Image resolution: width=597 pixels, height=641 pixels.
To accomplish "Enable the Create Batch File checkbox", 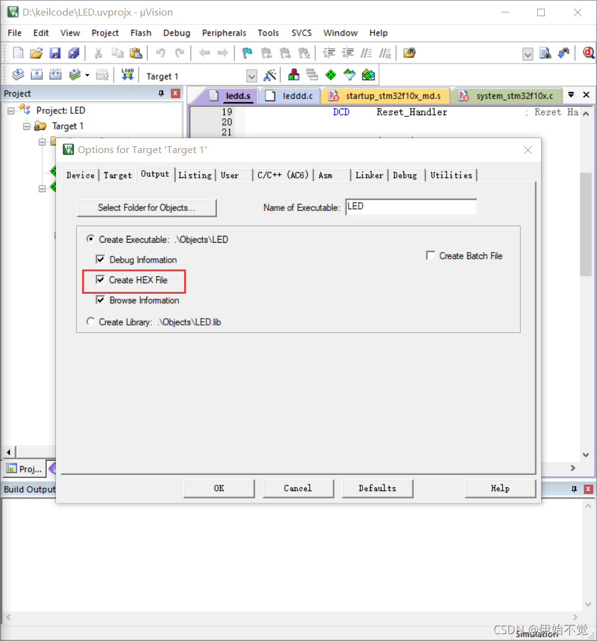I will tap(430, 256).
